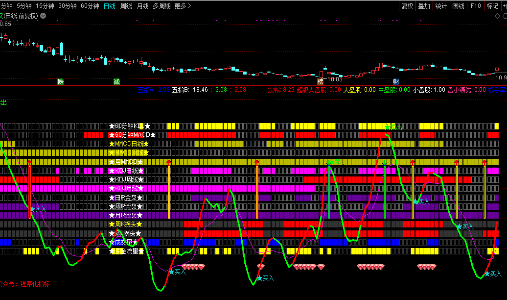This screenshot has height=300, width=507.
Task: Click the ★KDJ月线★ magenta indicator row label
Action: click(126, 189)
